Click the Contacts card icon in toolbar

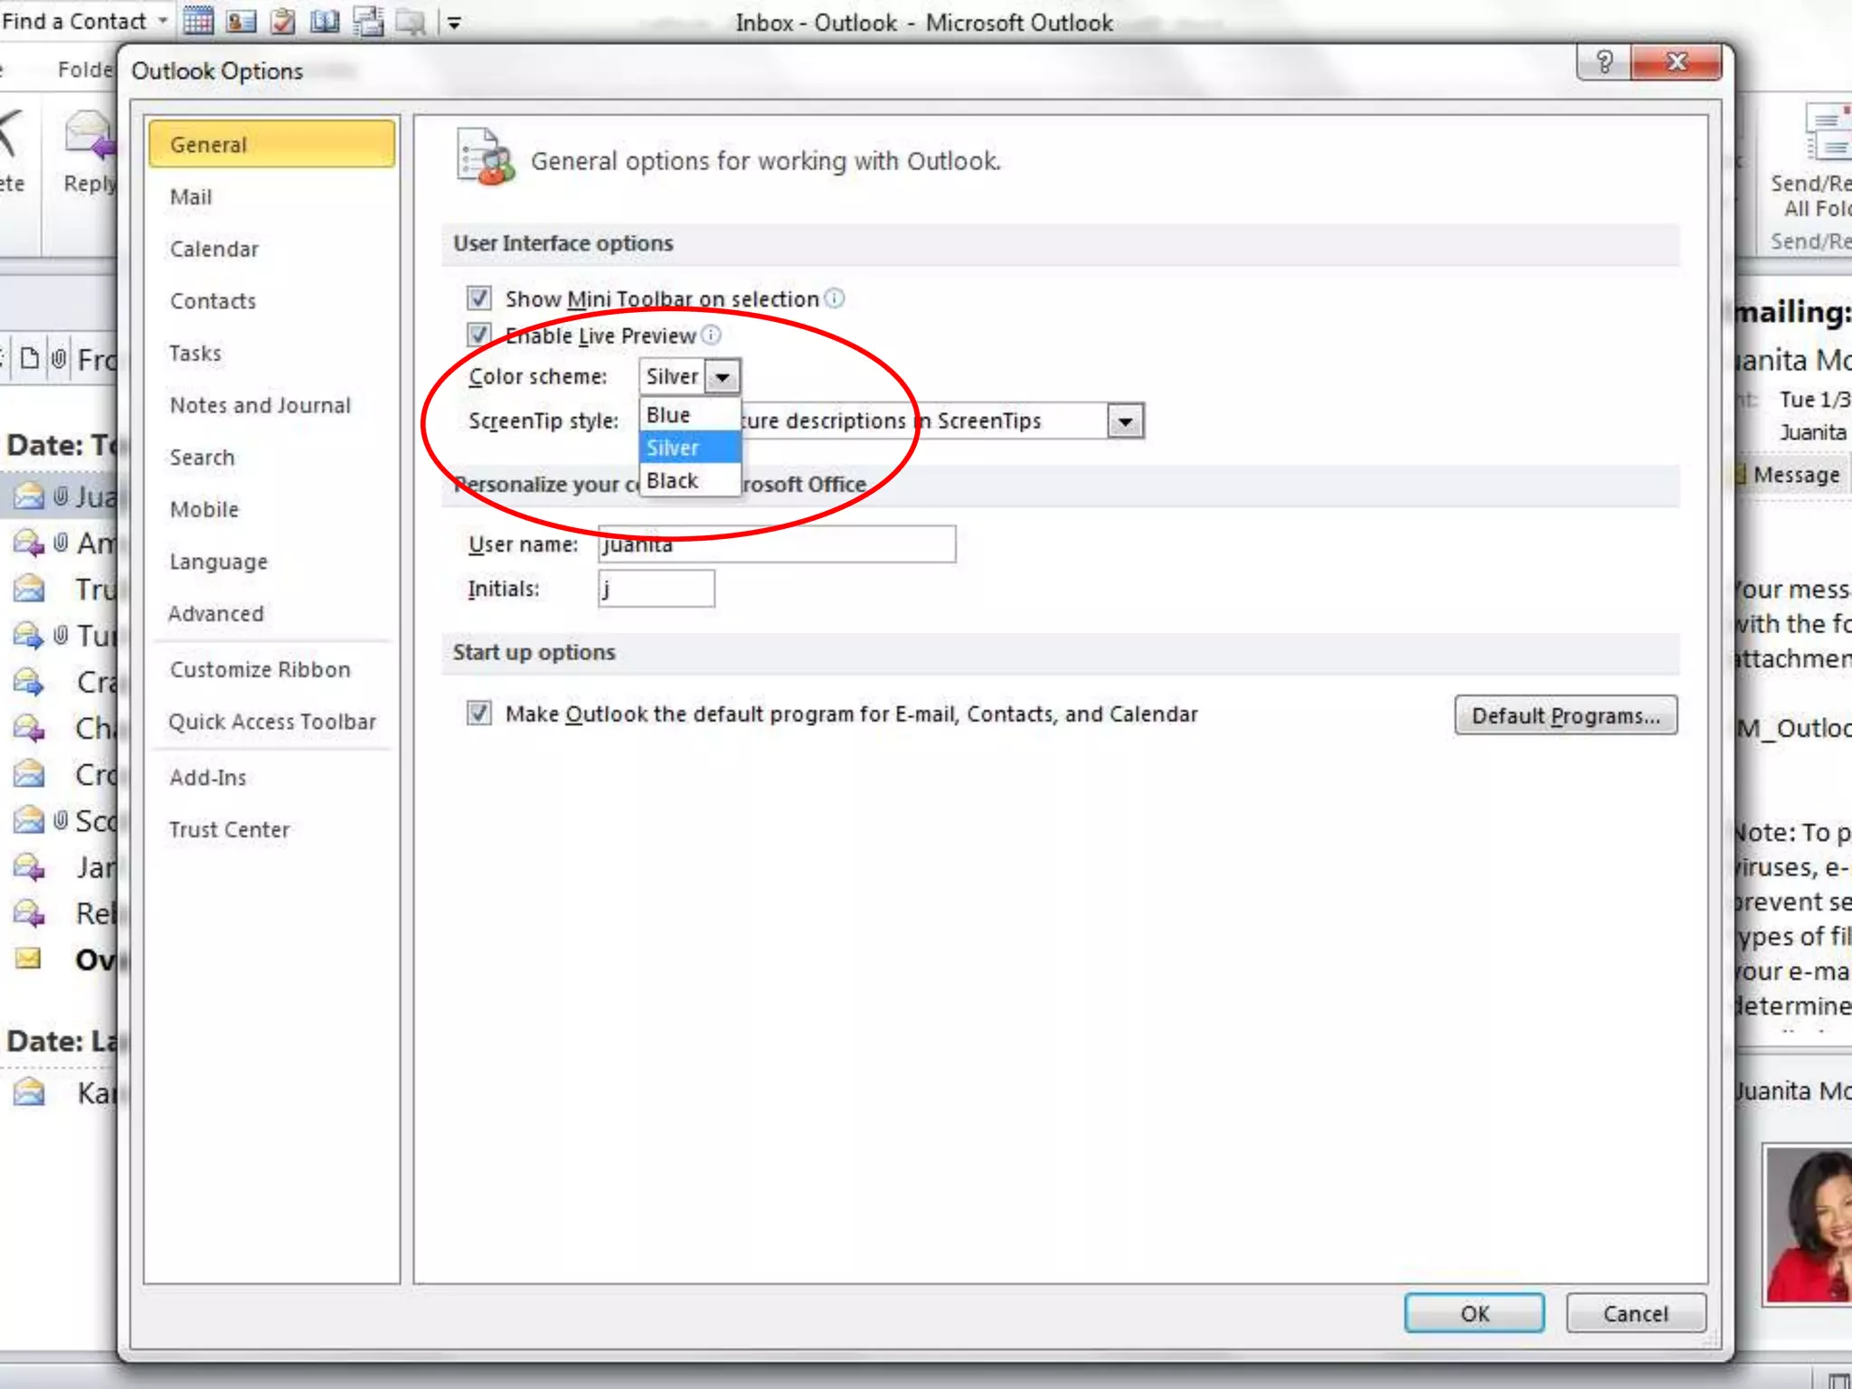pyautogui.click(x=241, y=21)
